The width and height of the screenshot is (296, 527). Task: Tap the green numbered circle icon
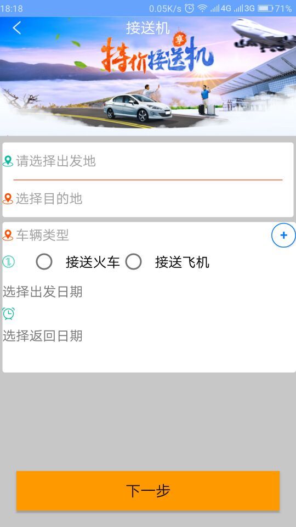8,261
